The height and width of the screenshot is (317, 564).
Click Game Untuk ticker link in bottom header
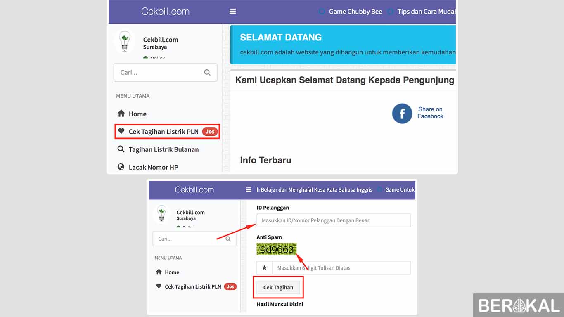click(x=400, y=190)
